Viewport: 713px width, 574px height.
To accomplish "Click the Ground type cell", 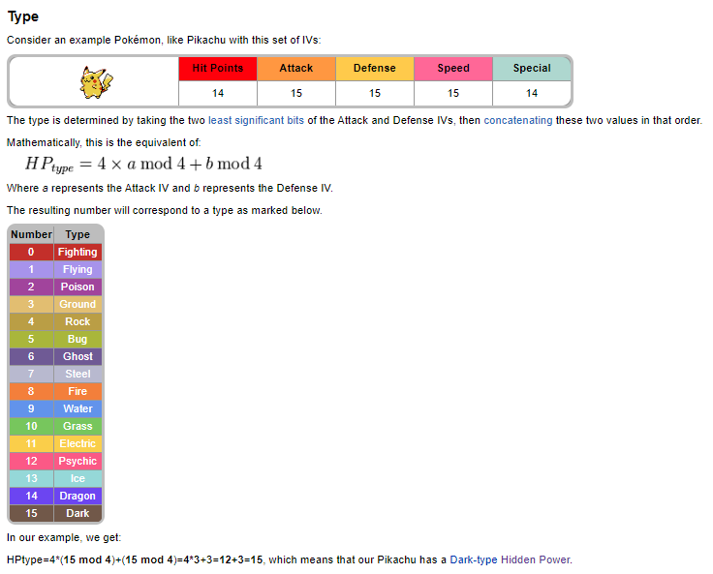I will tap(77, 304).
